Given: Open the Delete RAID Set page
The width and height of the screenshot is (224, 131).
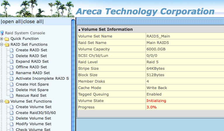Looking at the screenshot, I should (x=31, y=56).
